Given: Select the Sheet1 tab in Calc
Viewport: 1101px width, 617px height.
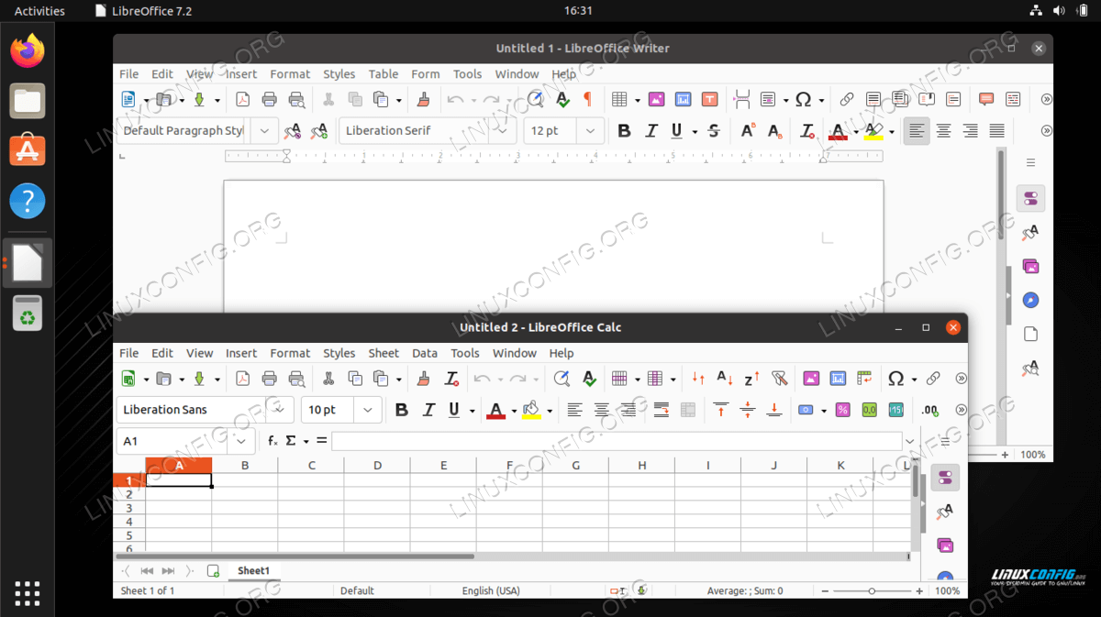Looking at the screenshot, I should (x=254, y=570).
